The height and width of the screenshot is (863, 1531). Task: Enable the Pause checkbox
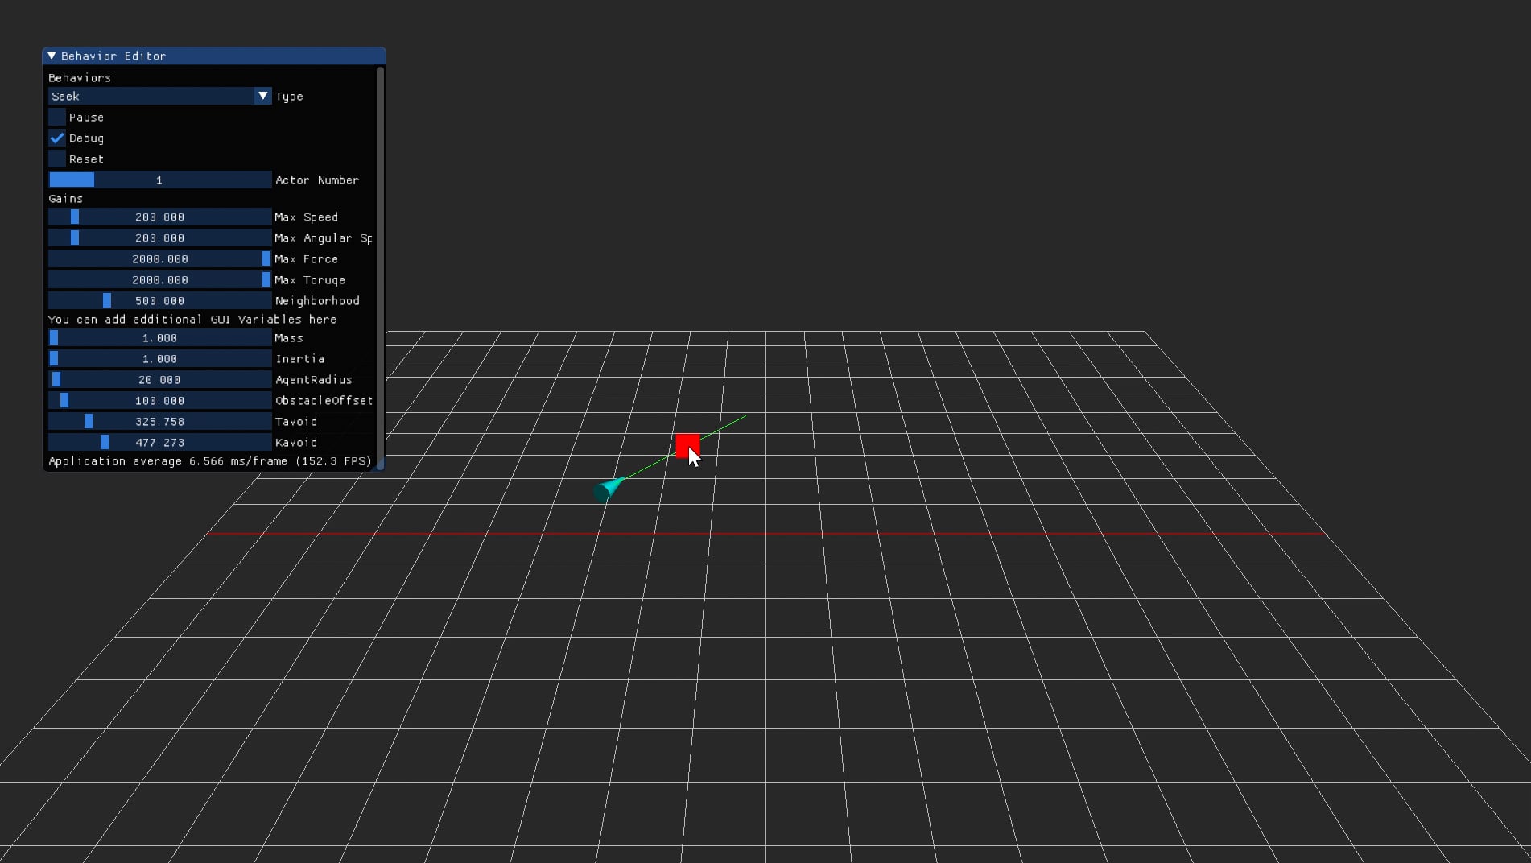(x=57, y=118)
